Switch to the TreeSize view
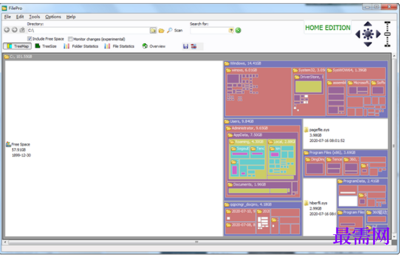The image size is (401, 255). point(46,46)
